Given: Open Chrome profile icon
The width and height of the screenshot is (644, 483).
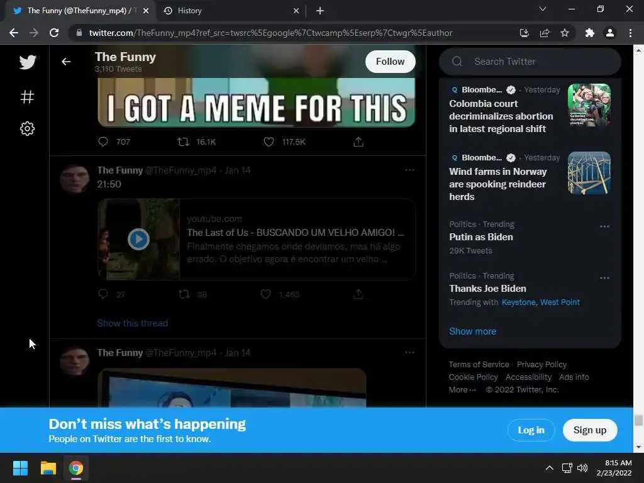Looking at the screenshot, I should 610,33.
